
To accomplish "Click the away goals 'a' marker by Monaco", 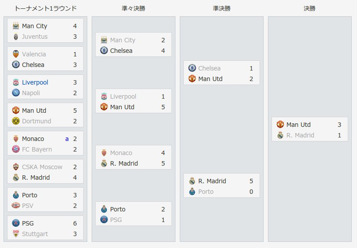I will point(67,139).
